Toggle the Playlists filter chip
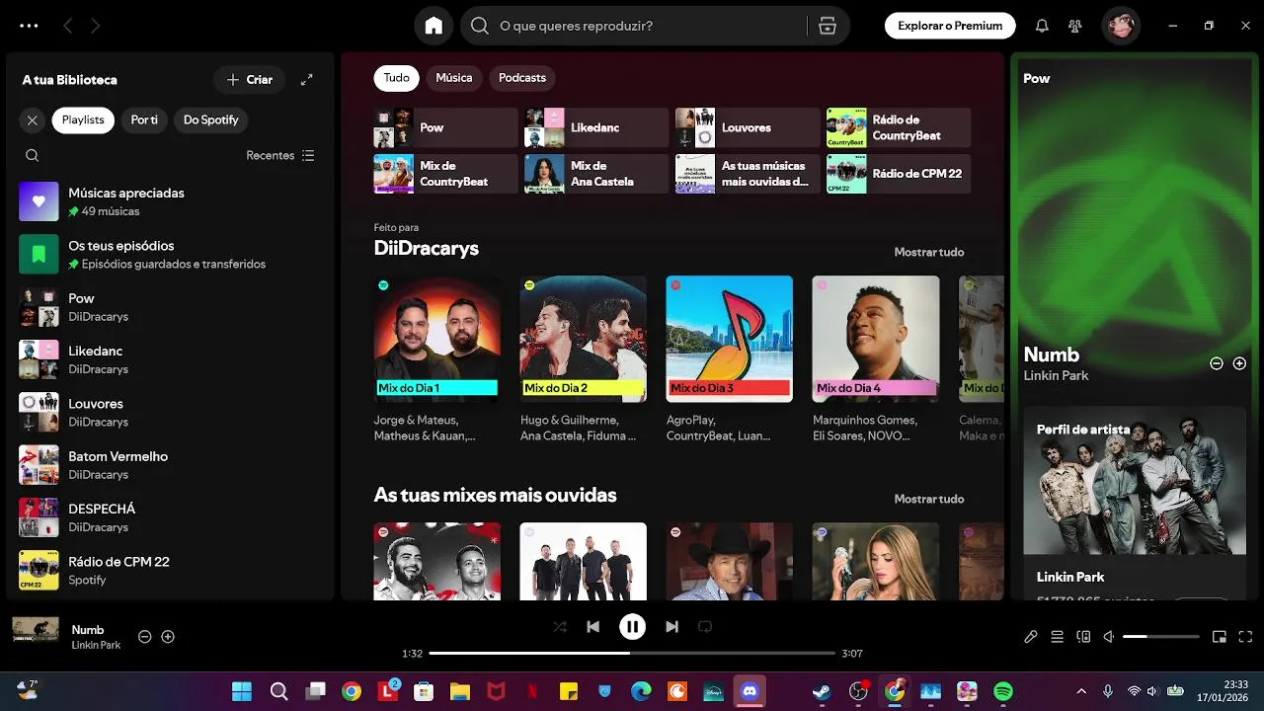The width and height of the screenshot is (1264, 711). 83,119
